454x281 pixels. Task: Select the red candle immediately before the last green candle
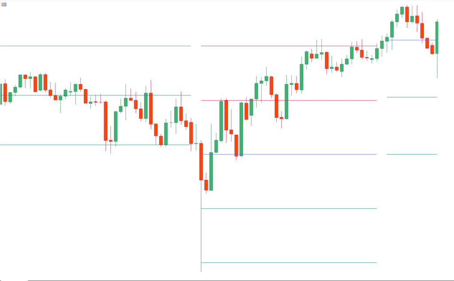432,49
